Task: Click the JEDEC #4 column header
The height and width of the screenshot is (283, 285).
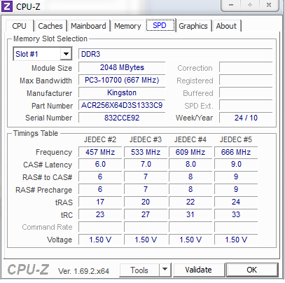Action: tap(190, 139)
